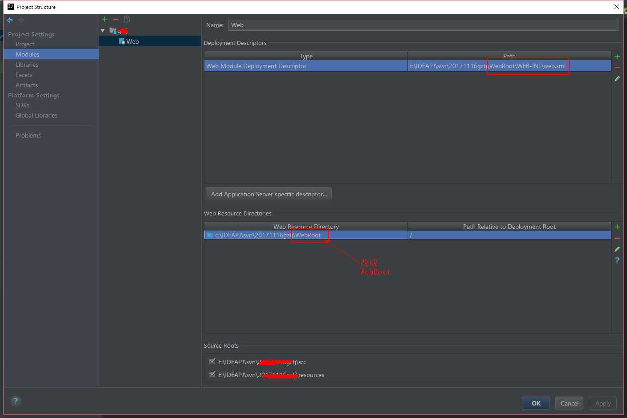Click the Cancel button

(569, 403)
